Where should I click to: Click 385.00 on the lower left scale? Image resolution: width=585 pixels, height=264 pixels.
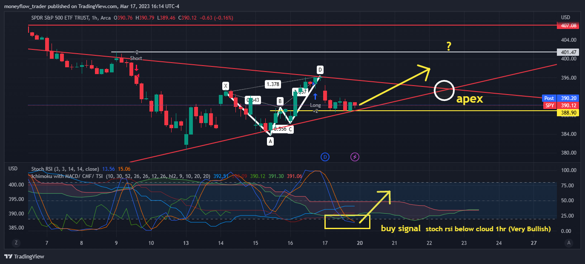tap(15, 228)
